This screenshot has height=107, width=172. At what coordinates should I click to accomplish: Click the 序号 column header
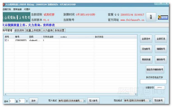point(9,37)
